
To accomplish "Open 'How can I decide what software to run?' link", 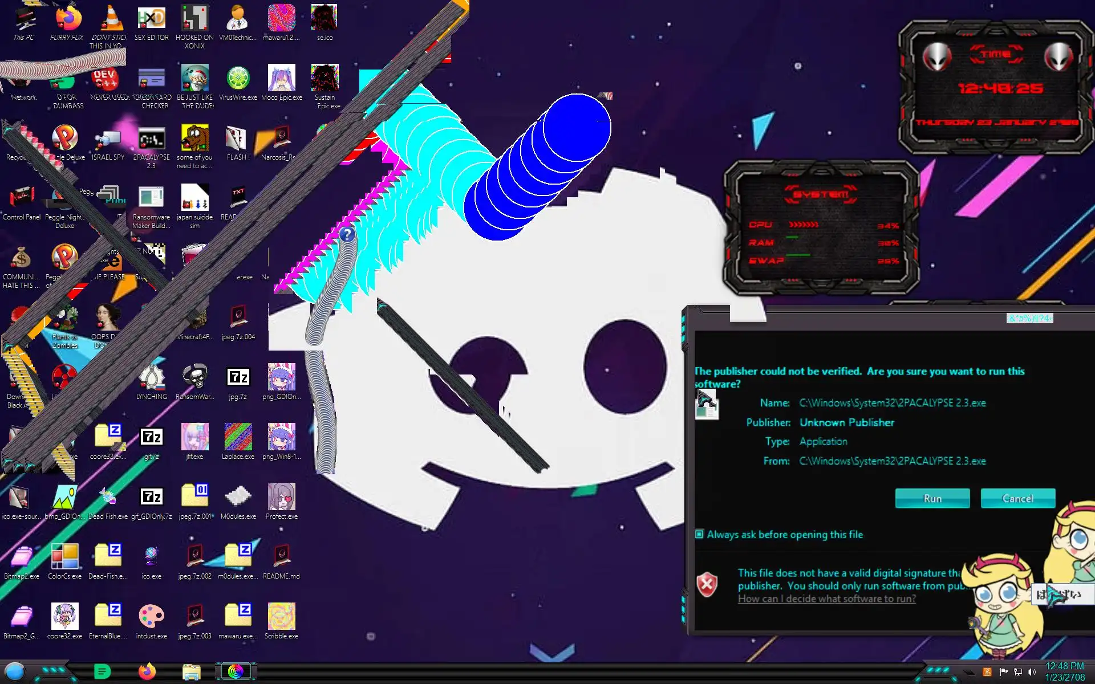I will coord(826,598).
